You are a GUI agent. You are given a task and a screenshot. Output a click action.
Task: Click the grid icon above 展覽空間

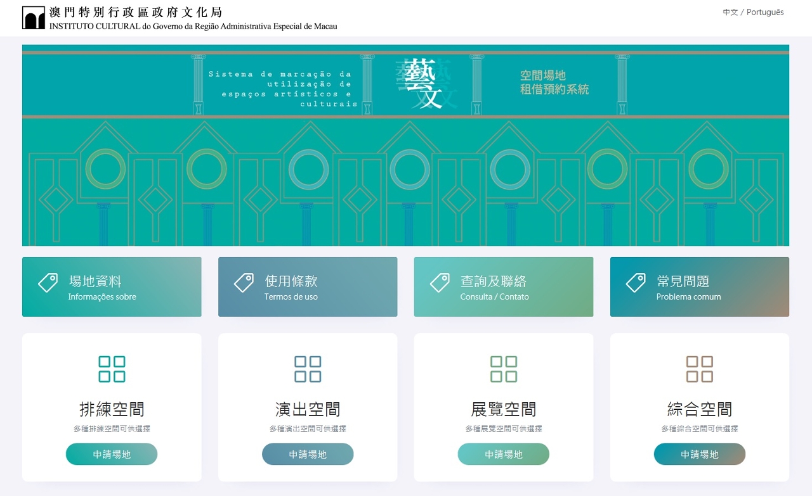(x=504, y=369)
